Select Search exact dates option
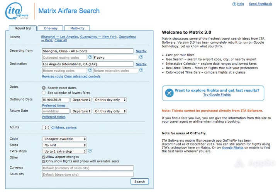The image size is (278, 193). (44, 88)
